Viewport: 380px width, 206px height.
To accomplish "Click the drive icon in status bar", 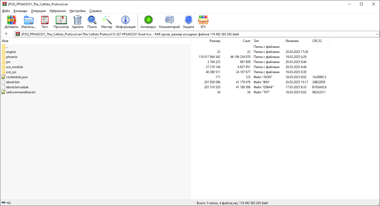I will tap(3, 203).
